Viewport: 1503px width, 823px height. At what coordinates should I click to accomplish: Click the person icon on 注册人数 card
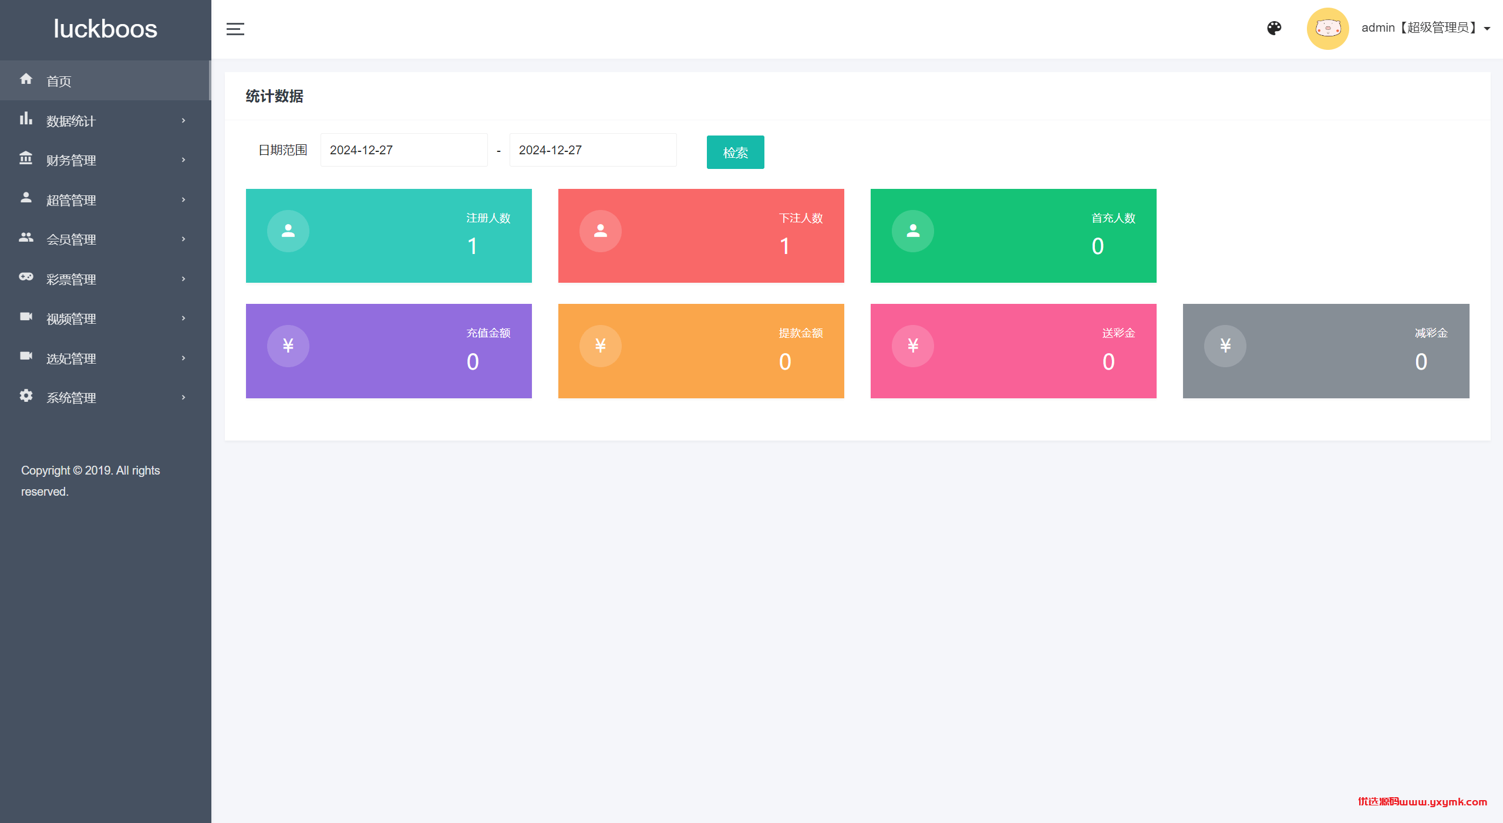click(288, 231)
